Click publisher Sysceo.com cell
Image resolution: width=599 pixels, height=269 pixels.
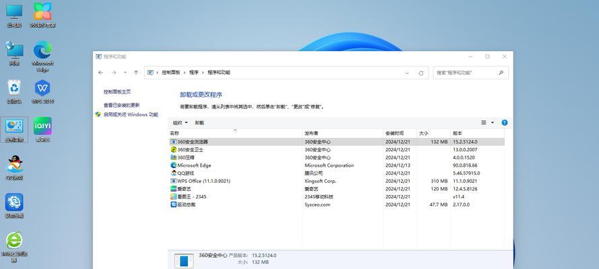tap(317, 204)
